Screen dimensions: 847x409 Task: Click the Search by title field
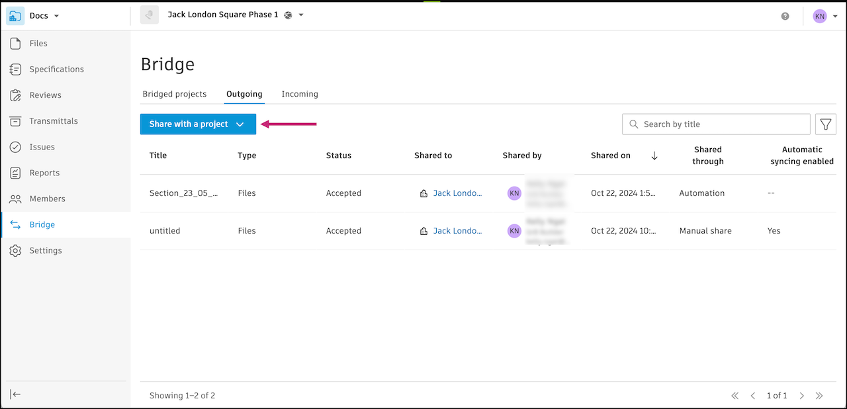[x=721, y=124]
